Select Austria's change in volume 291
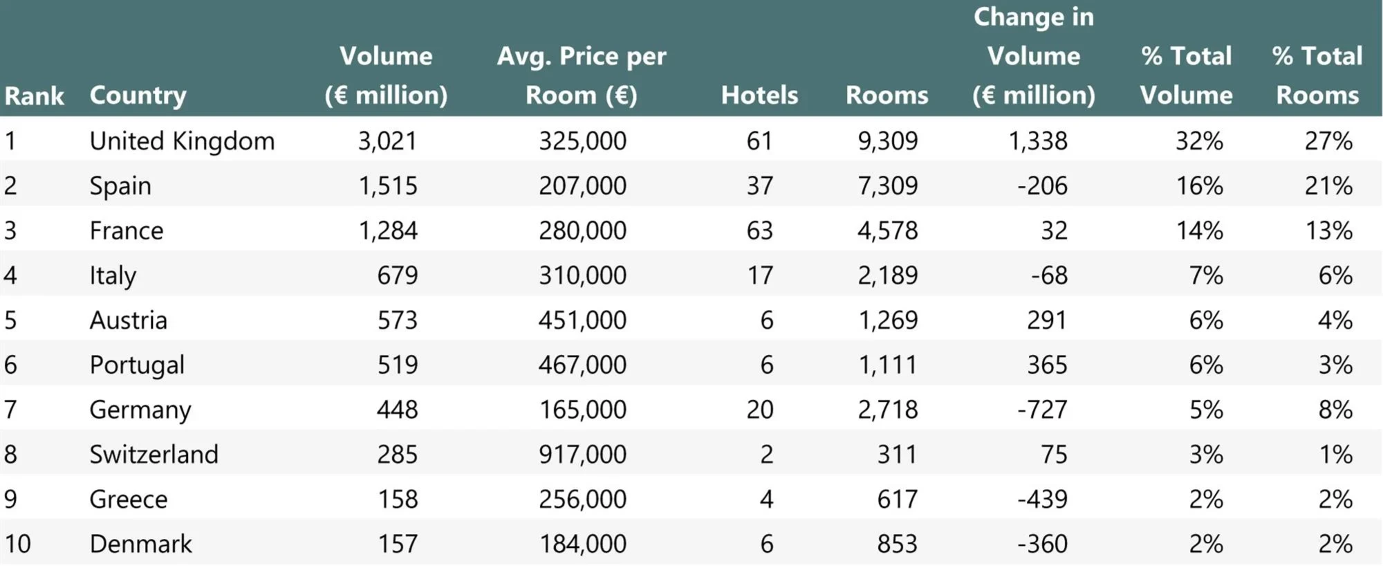This screenshot has width=1383, height=566. point(1046,320)
